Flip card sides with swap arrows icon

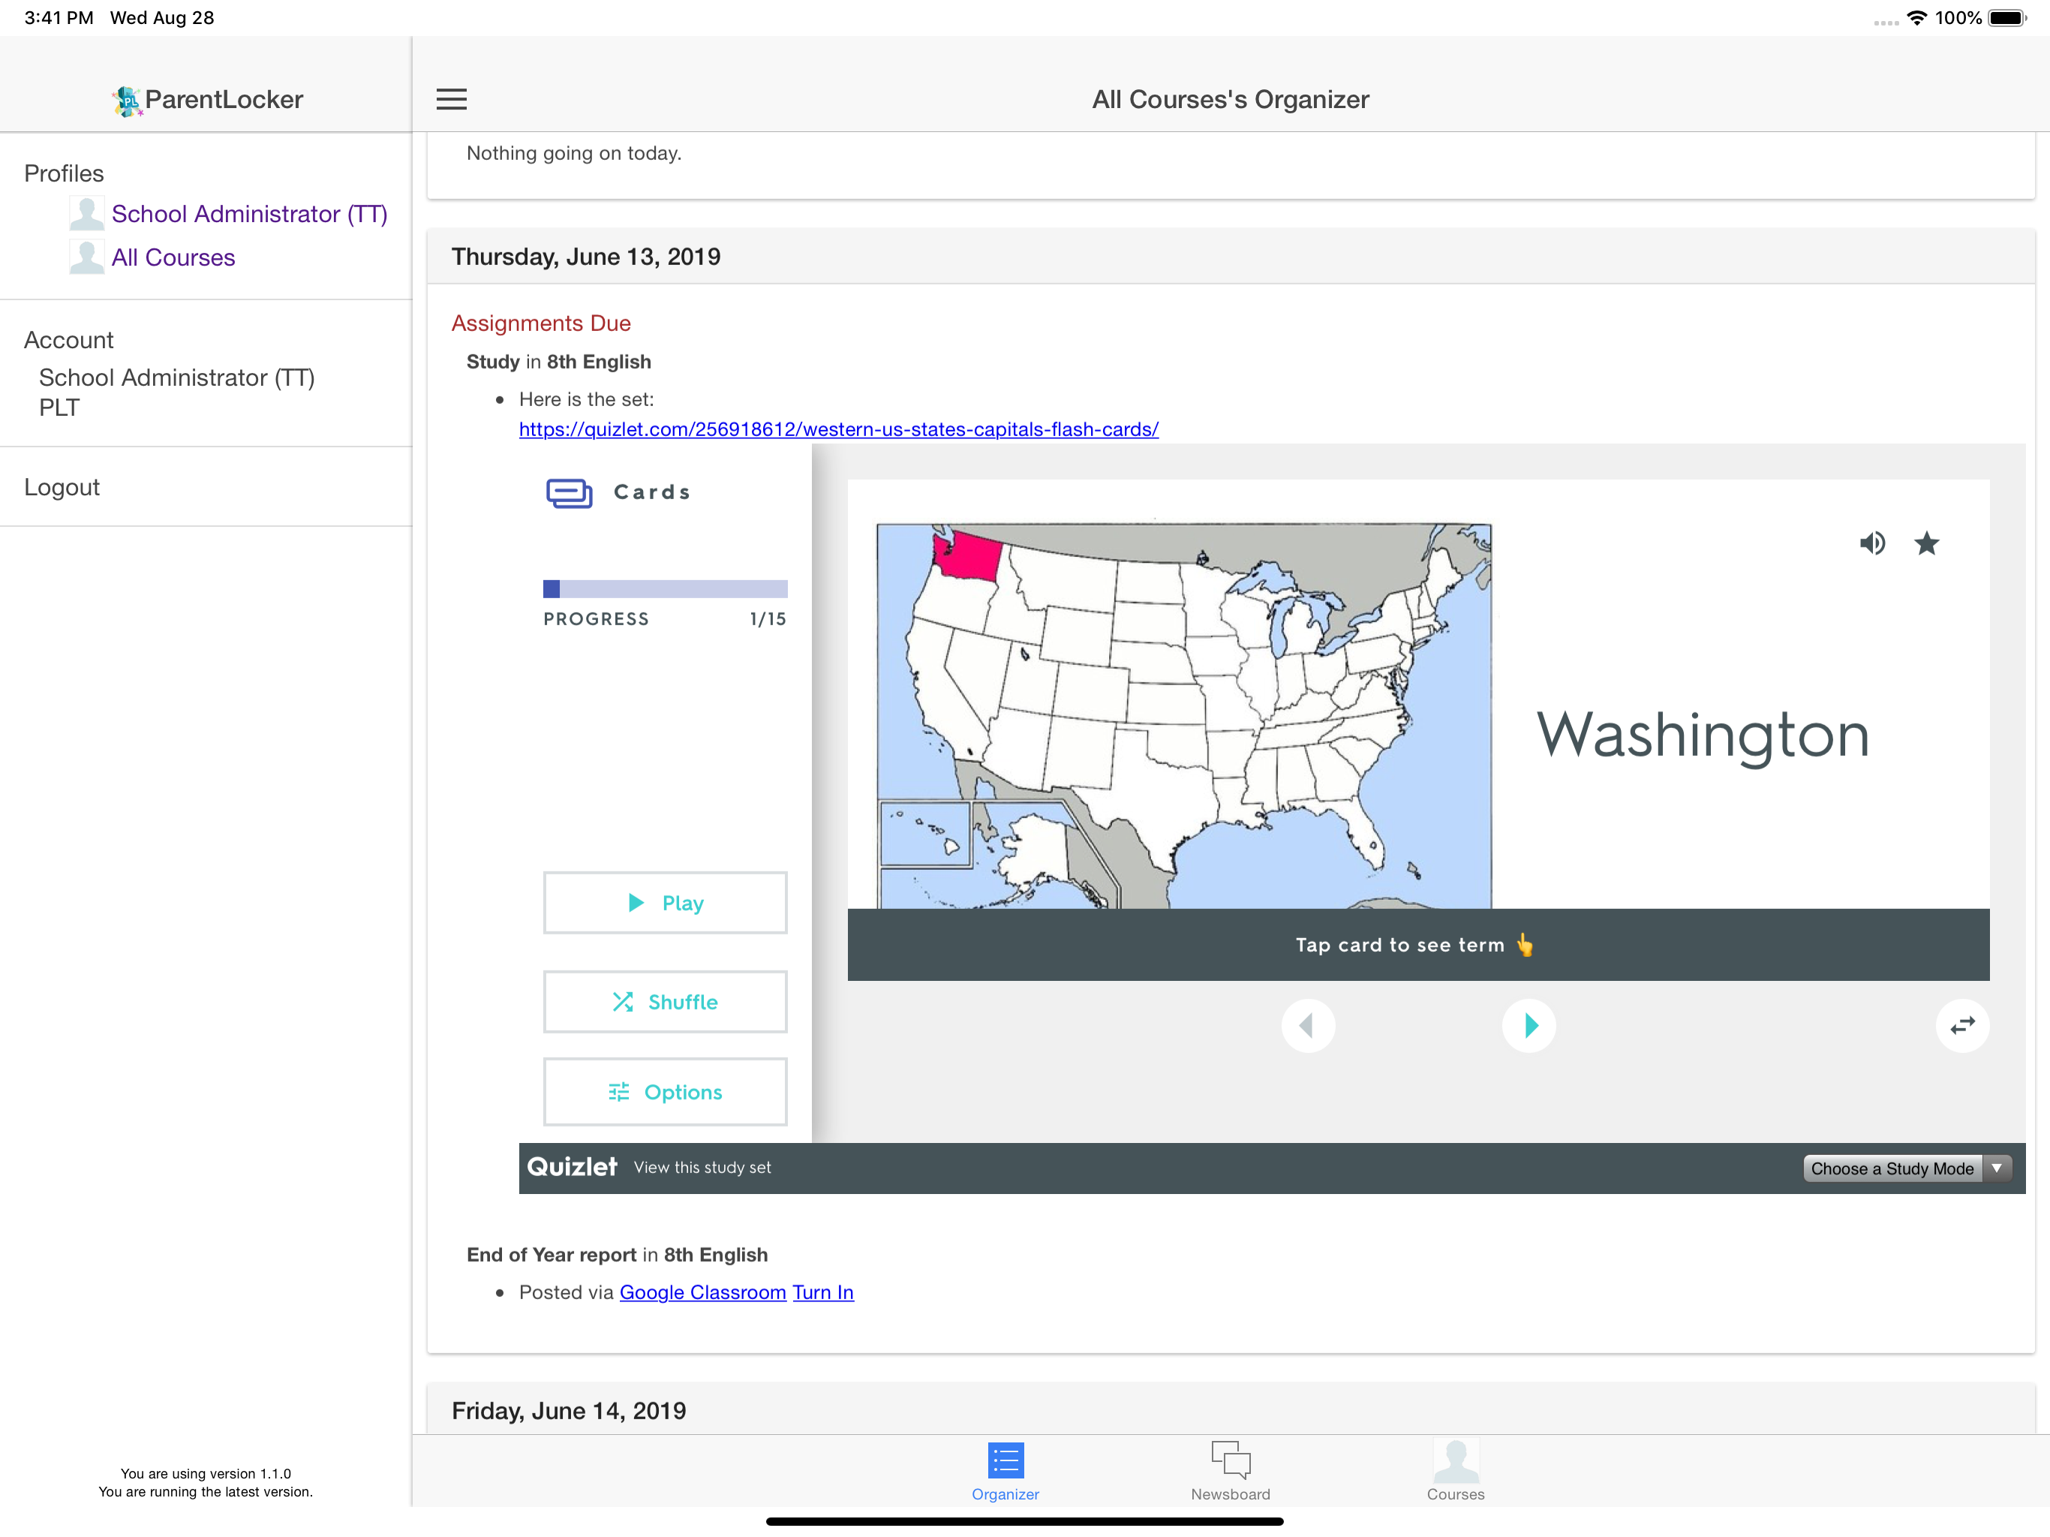(x=1962, y=1025)
